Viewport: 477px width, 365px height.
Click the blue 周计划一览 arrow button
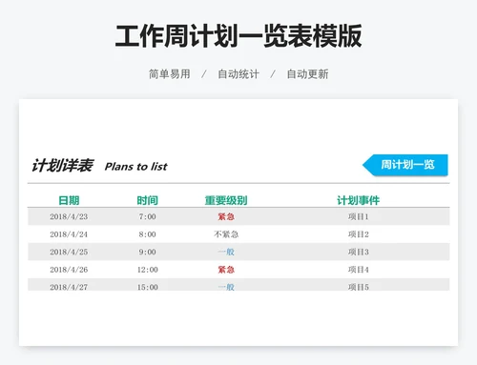(x=405, y=165)
